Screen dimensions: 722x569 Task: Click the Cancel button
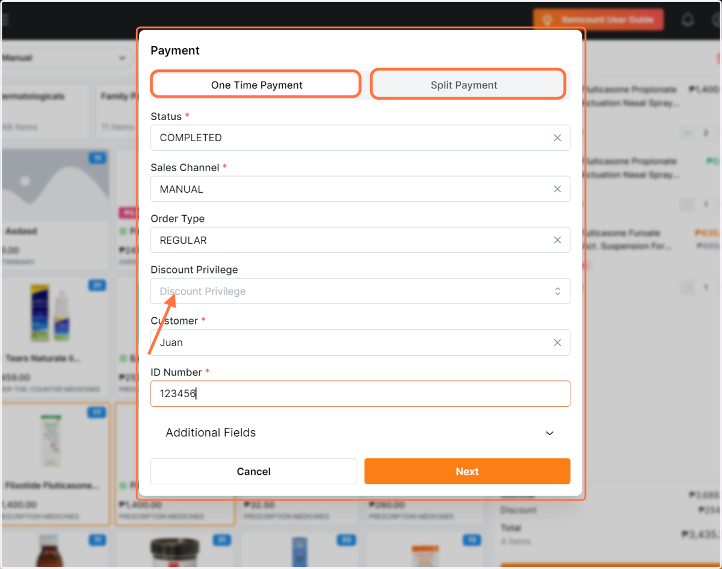254,471
